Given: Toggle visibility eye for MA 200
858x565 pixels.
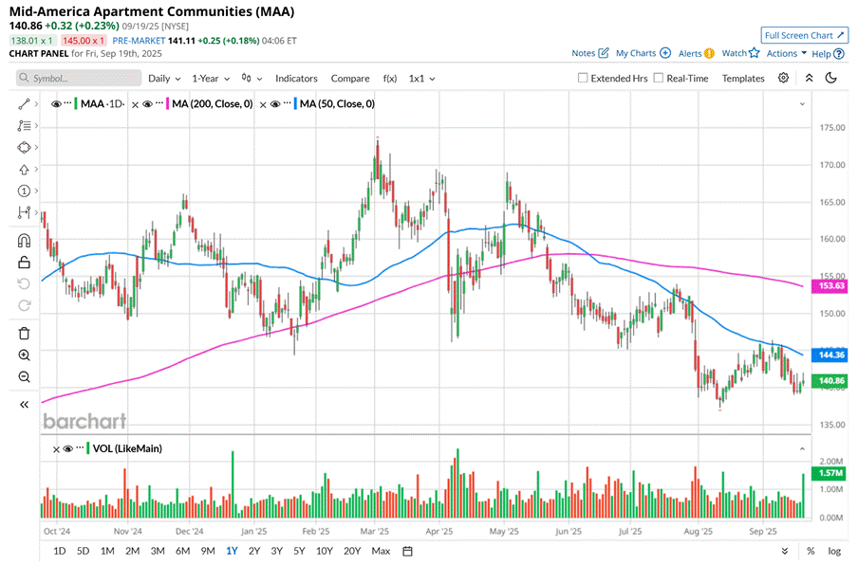Looking at the screenshot, I should click(147, 104).
